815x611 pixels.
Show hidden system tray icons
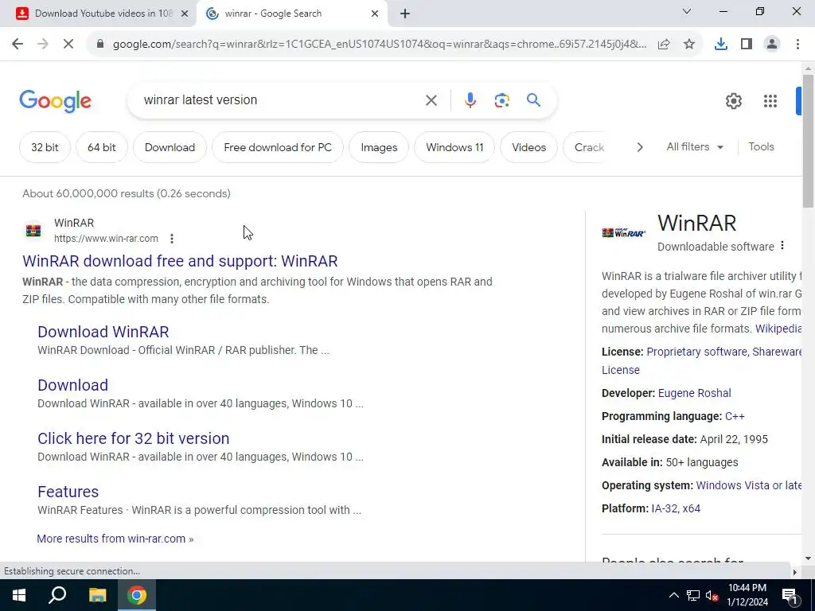673,595
